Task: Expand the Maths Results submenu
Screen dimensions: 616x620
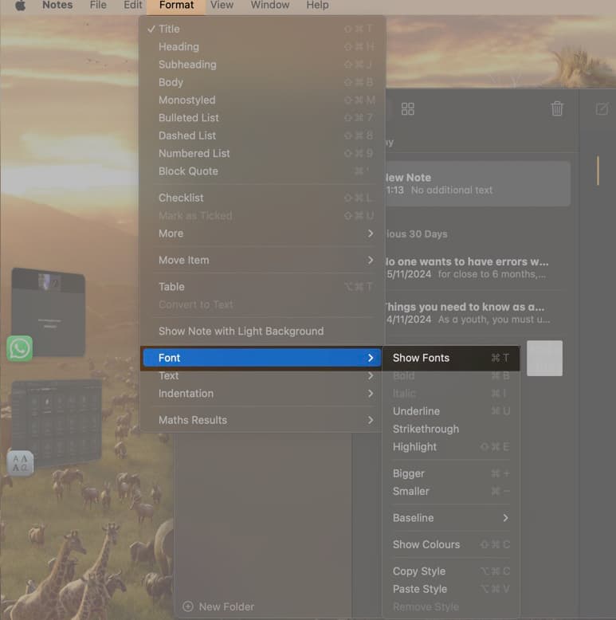Action: 261,420
